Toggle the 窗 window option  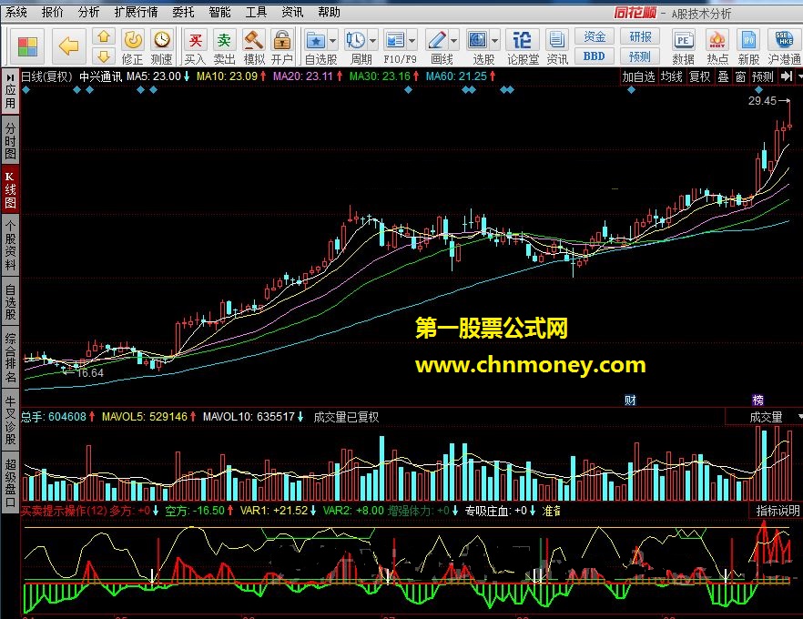(740, 76)
